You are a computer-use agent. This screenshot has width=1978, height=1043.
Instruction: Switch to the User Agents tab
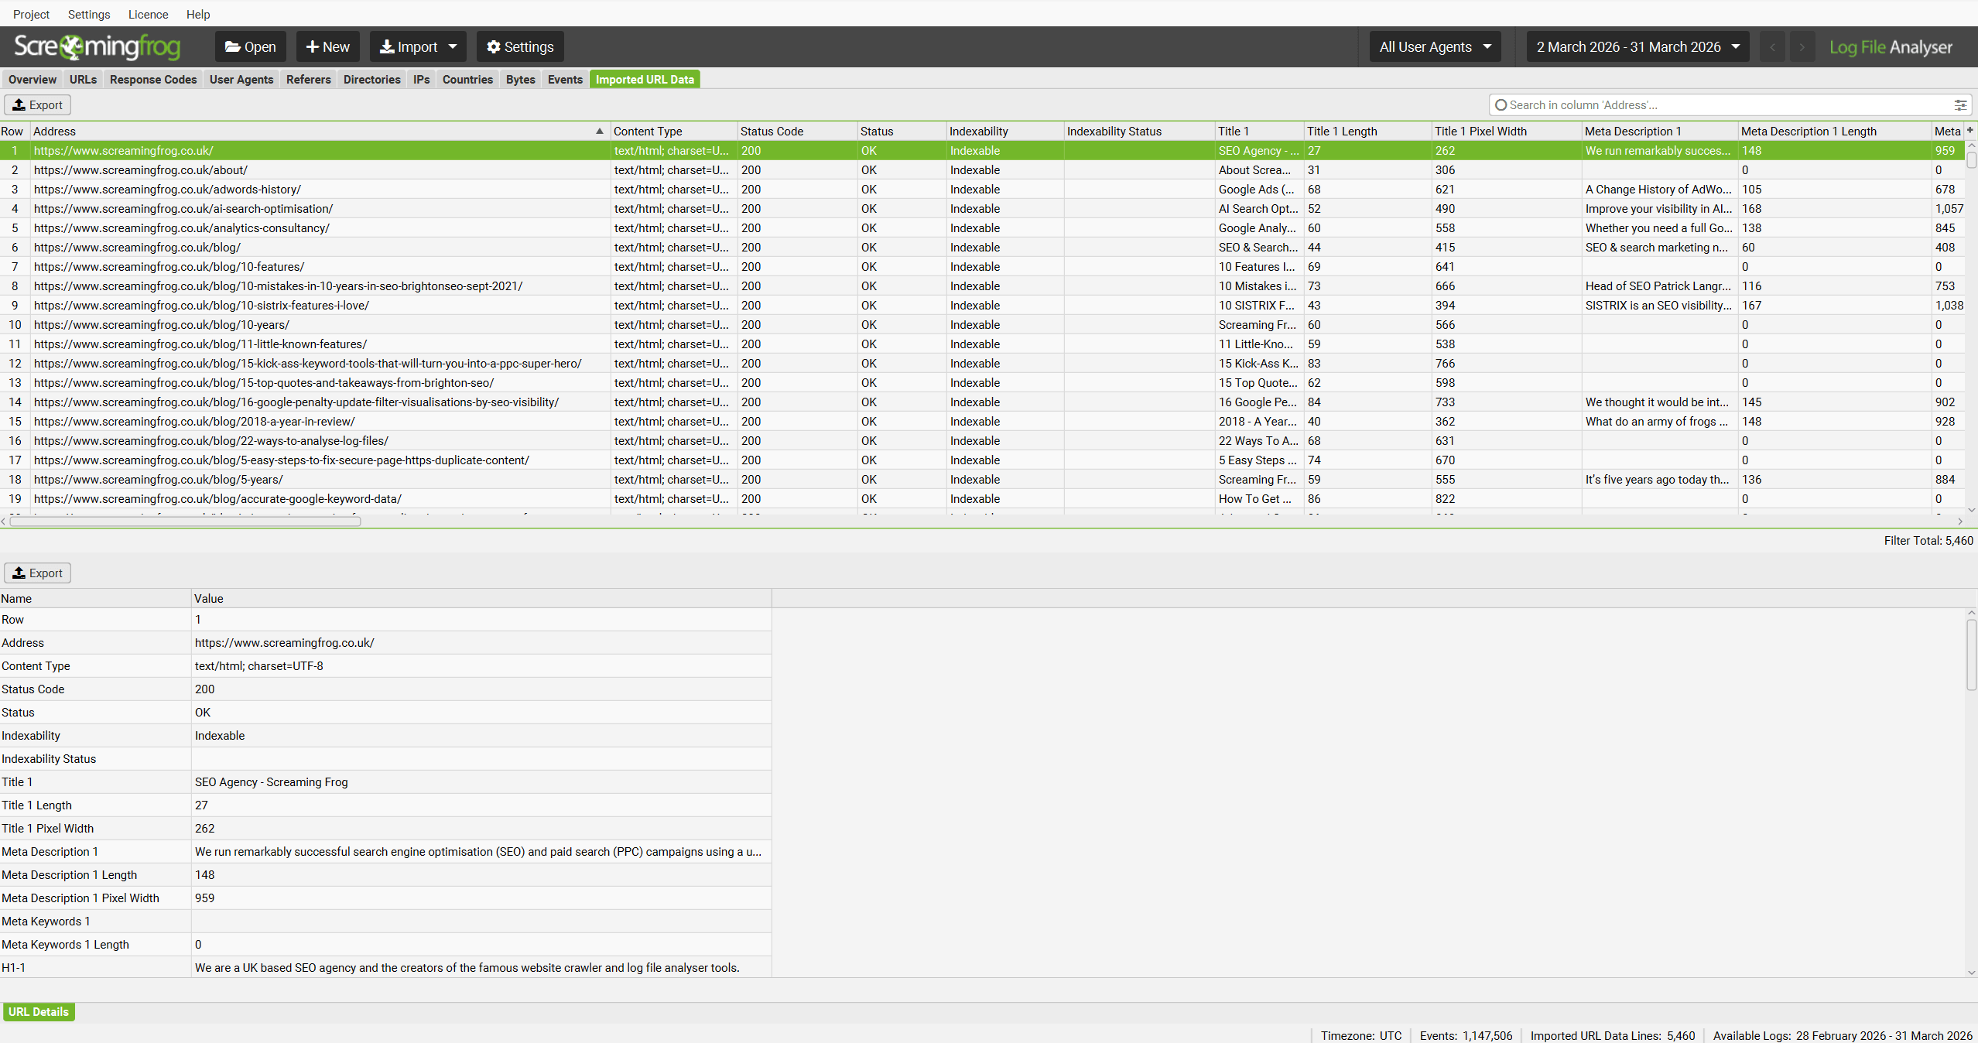point(241,79)
